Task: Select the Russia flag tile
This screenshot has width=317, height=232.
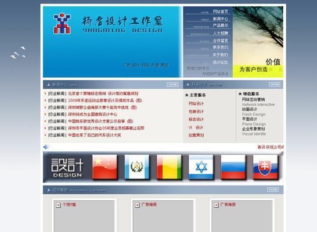Action: [x=233, y=167]
